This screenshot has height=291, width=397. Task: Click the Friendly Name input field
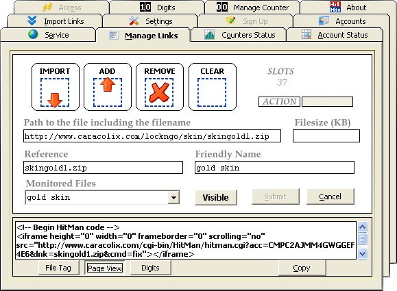[274, 168]
